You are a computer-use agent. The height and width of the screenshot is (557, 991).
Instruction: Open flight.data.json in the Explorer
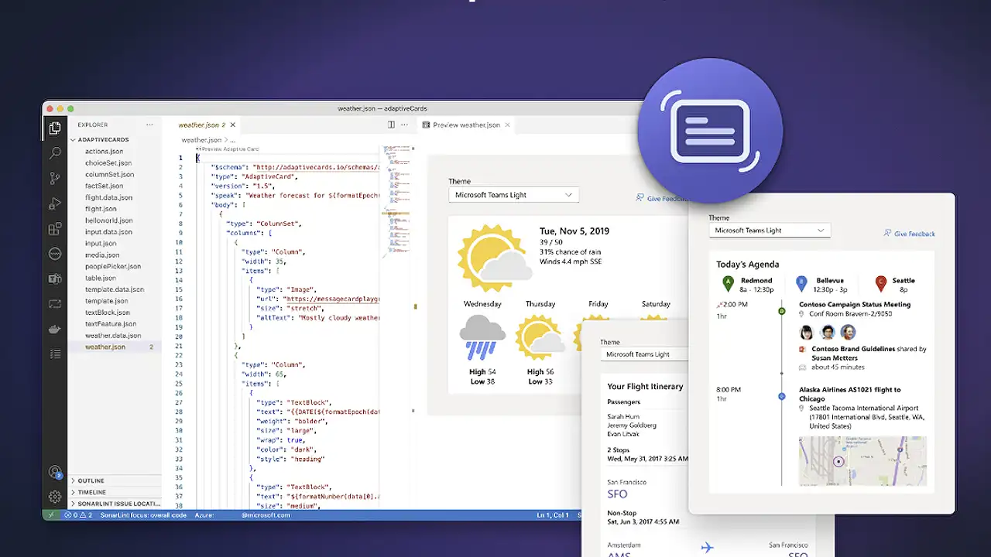108,197
